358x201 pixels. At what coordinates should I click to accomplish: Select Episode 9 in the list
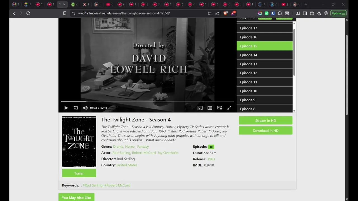(264, 100)
